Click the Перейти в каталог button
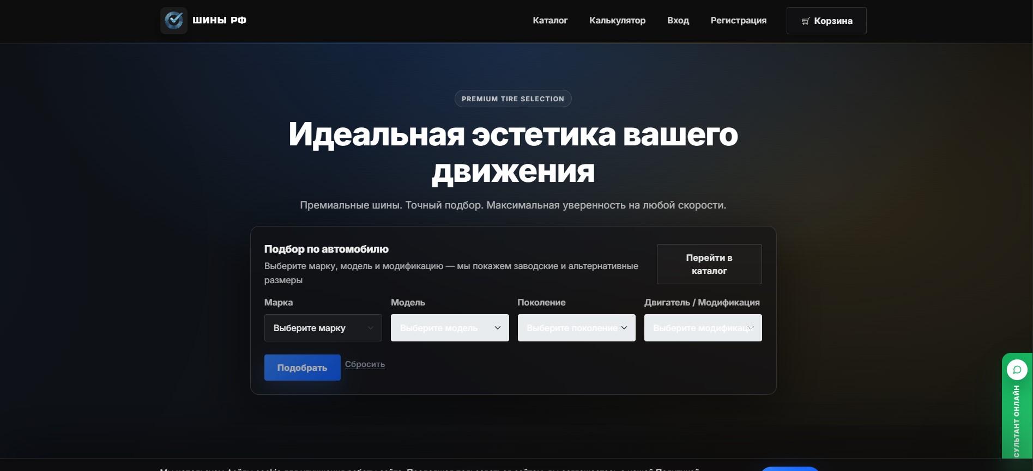 (x=709, y=264)
